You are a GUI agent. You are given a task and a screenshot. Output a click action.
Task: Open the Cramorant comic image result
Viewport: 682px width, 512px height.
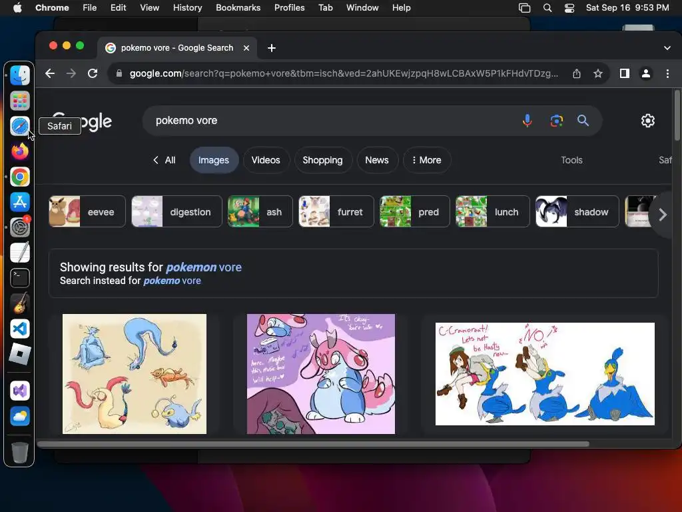click(545, 373)
